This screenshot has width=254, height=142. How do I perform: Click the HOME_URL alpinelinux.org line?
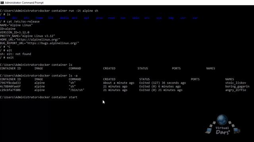(30, 39)
